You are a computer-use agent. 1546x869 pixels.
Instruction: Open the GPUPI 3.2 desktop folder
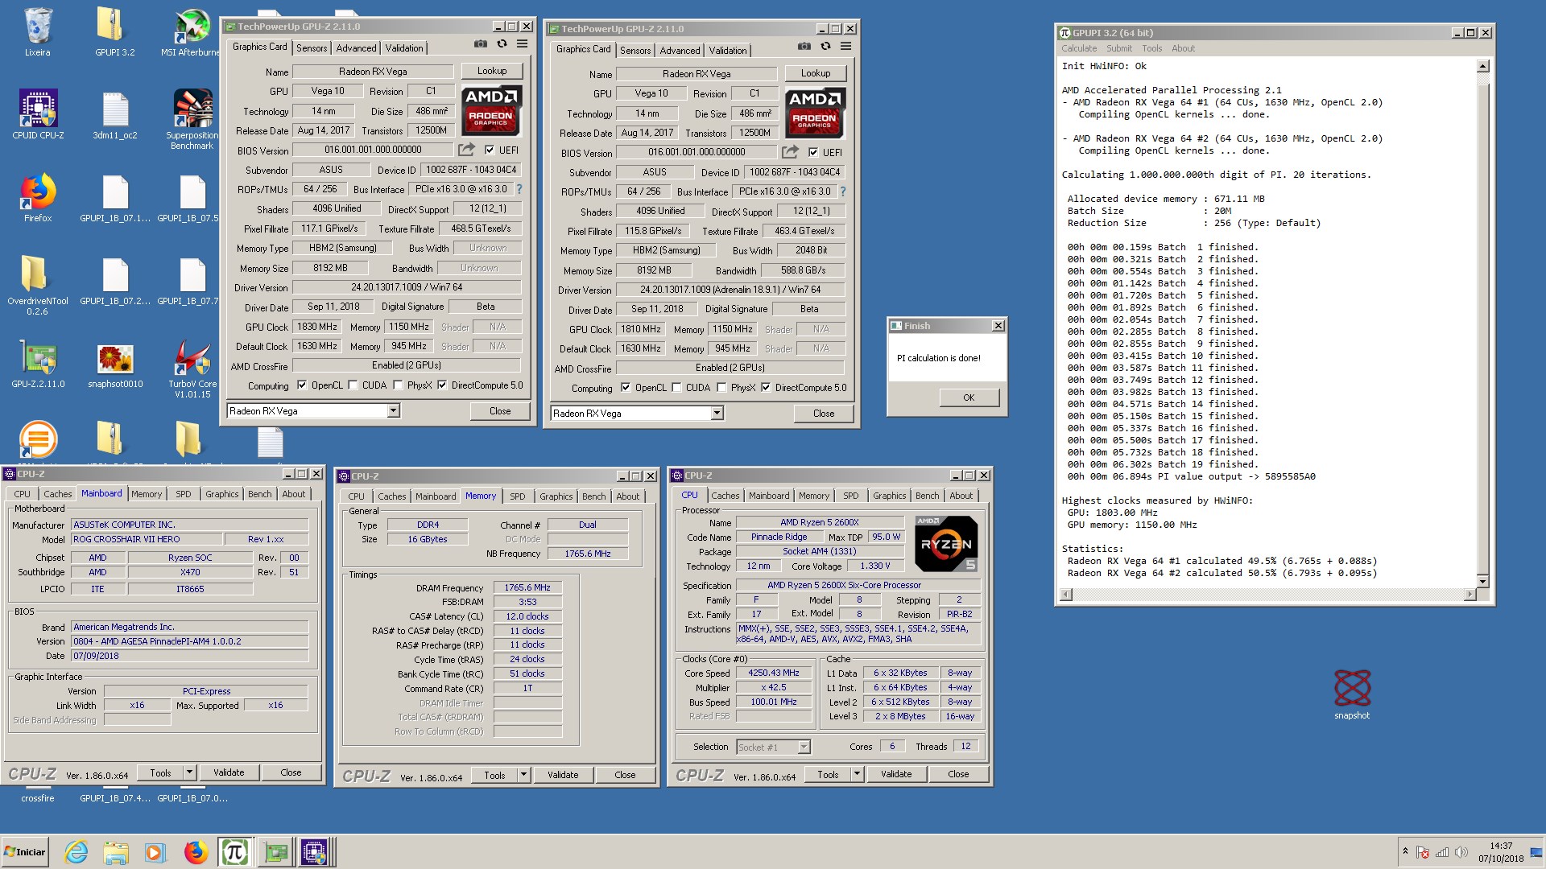pyautogui.click(x=114, y=33)
